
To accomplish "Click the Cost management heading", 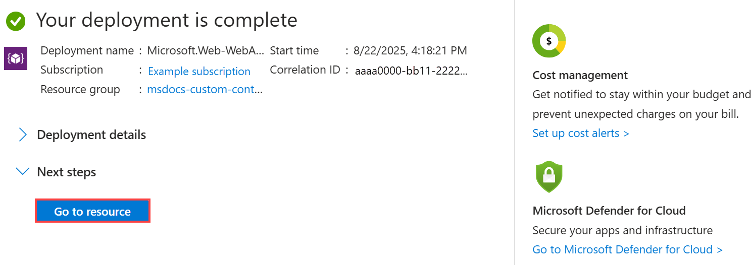I will (x=580, y=75).
